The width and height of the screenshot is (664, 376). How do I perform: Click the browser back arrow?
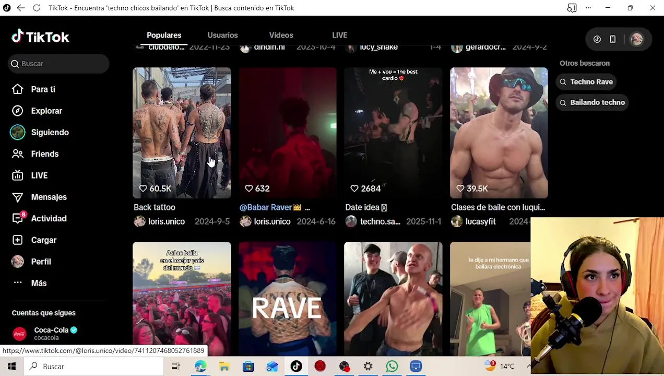[x=21, y=8]
